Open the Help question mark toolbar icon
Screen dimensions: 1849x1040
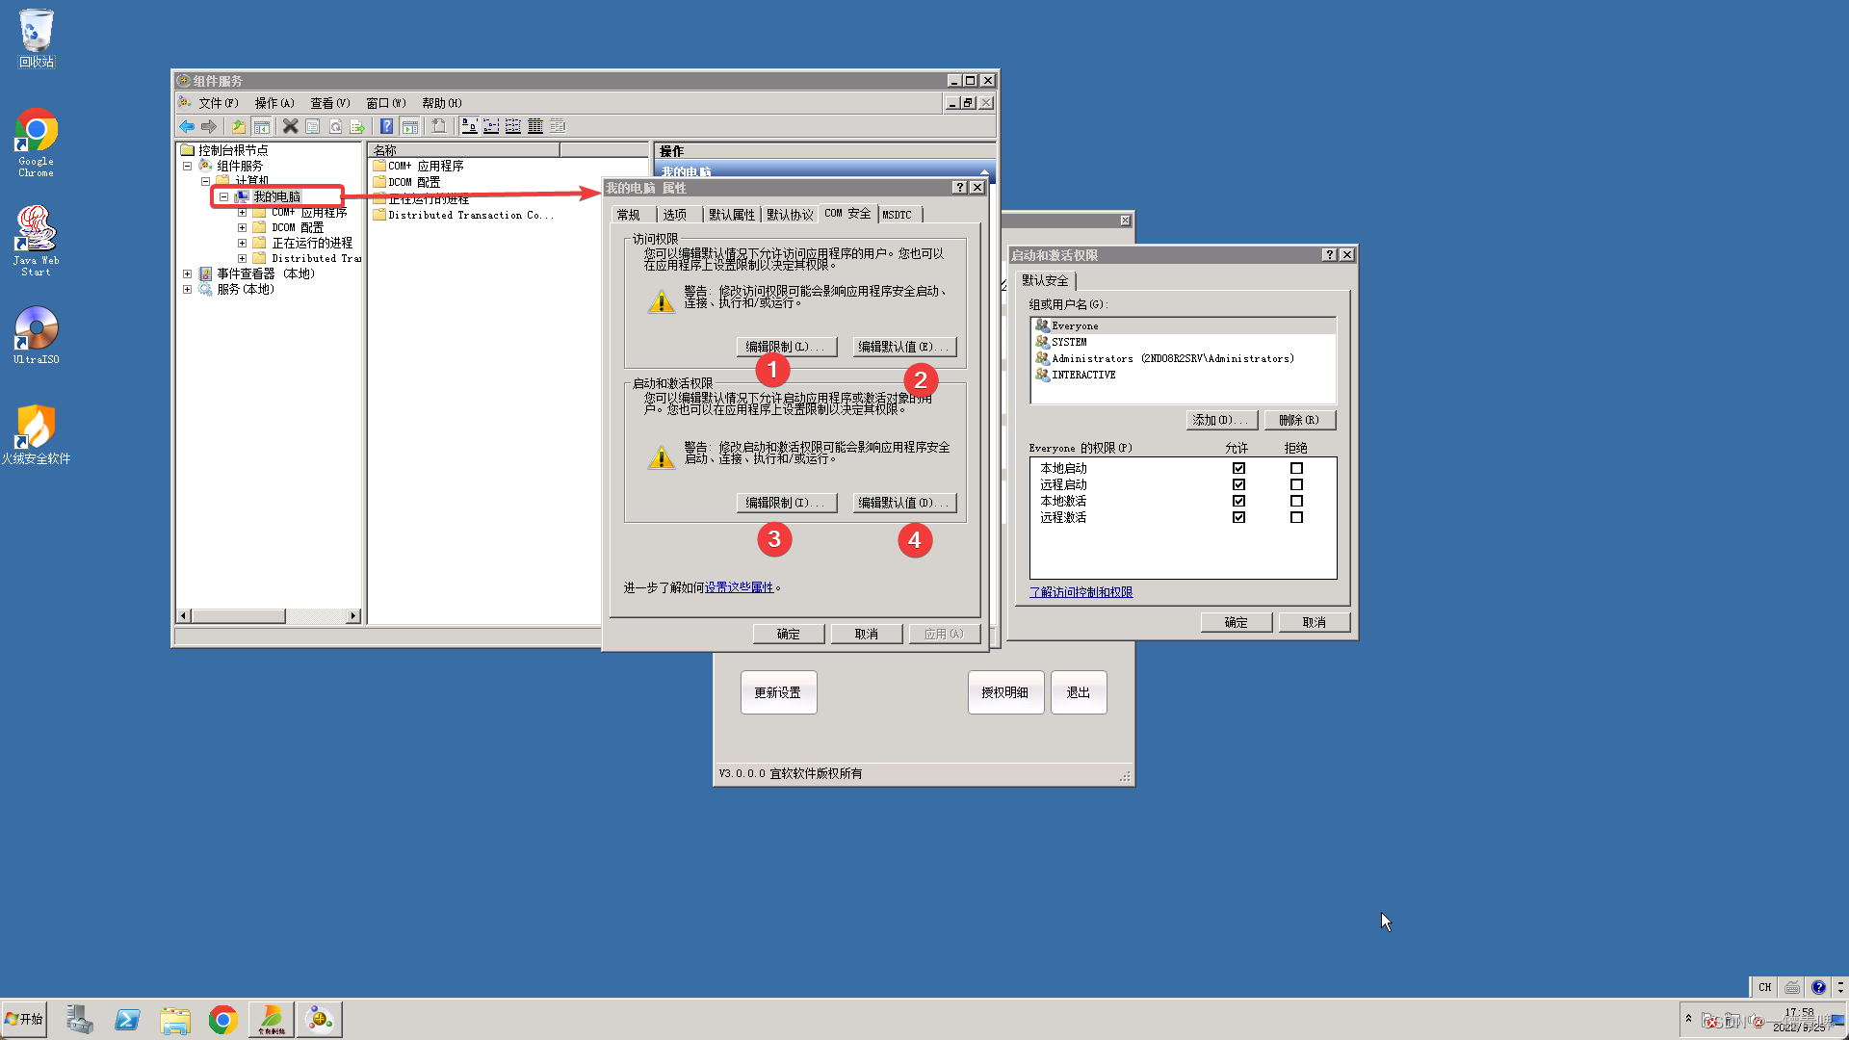tap(386, 126)
